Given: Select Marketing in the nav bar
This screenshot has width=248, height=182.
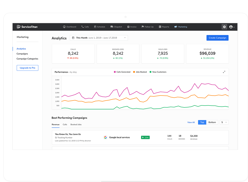Looking at the screenshot, I should pyautogui.click(x=181, y=27).
